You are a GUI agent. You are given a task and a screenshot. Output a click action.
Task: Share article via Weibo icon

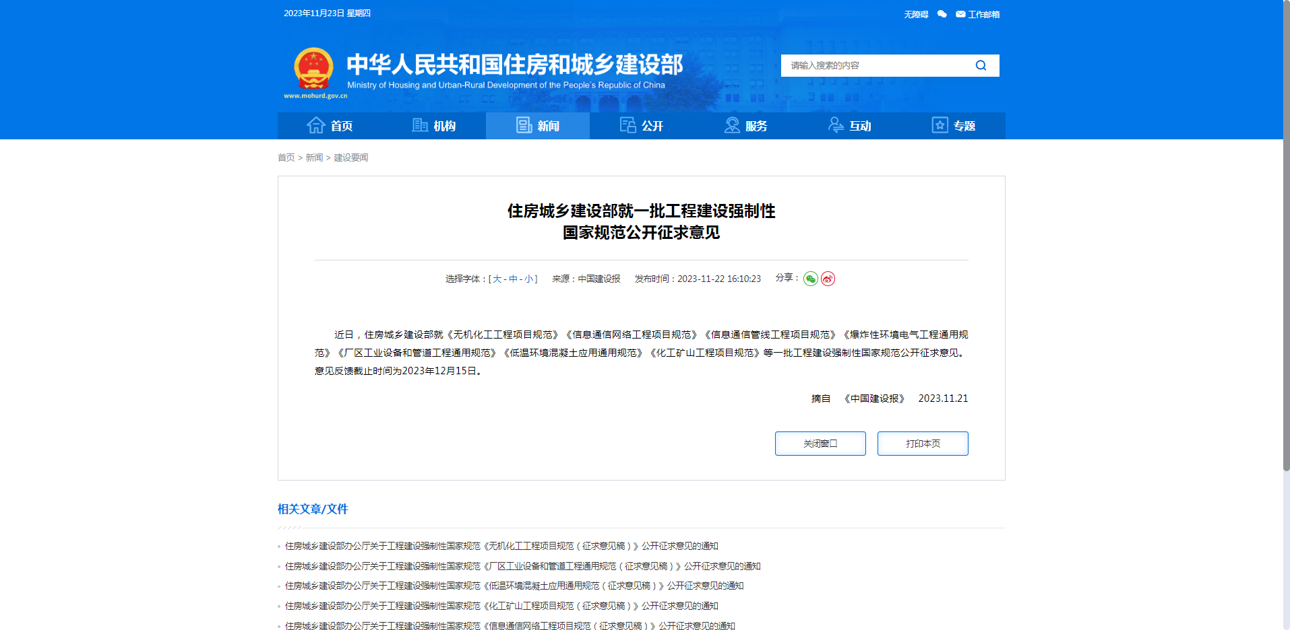pyautogui.click(x=828, y=279)
